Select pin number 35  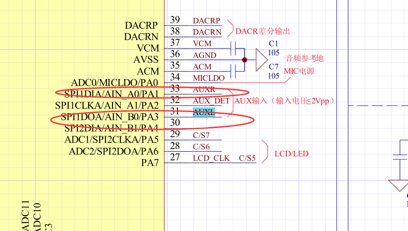point(175,65)
